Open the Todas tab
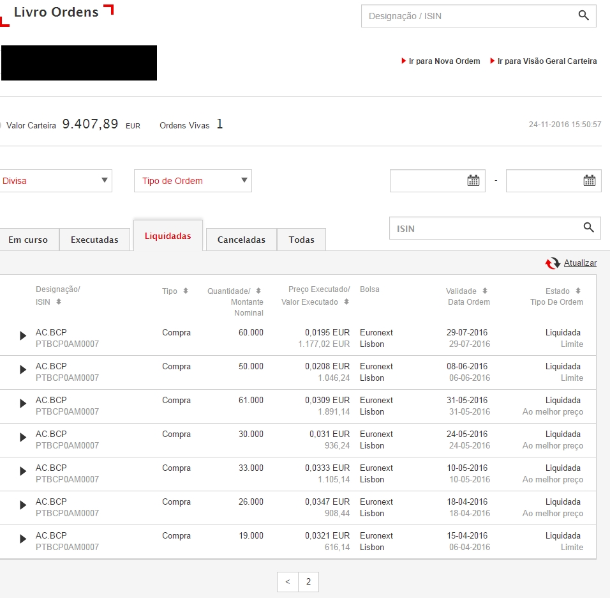 point(301,240)
